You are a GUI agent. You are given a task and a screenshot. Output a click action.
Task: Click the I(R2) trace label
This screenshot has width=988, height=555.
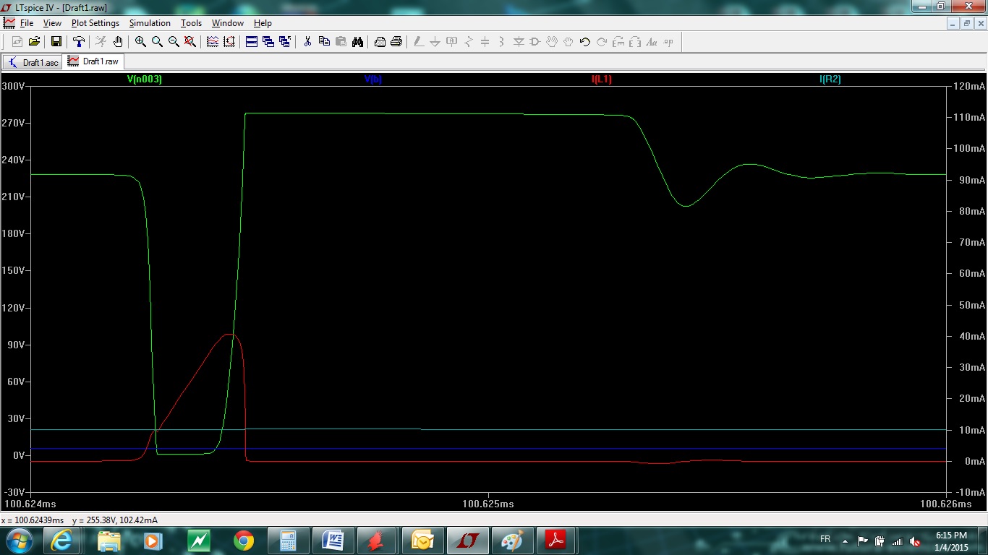point(830,79)
